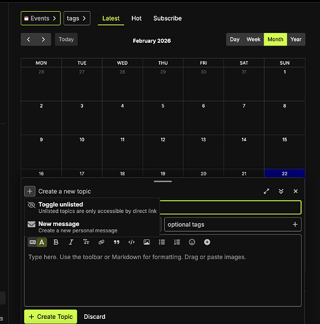Upload an image via toolbar icon

(147, 242)
